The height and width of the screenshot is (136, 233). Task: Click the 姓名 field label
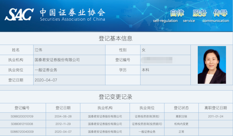tap(16, 50)
